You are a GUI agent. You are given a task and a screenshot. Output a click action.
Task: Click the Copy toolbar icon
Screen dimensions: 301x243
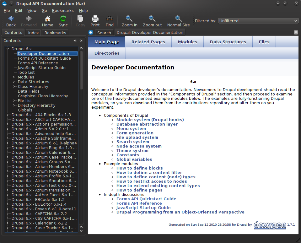pyautogui.click(x=80, y=19)
